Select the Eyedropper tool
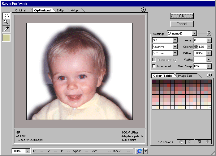Image resolution: width=216 pixels, height=156 pixels. tap(6, 29)
